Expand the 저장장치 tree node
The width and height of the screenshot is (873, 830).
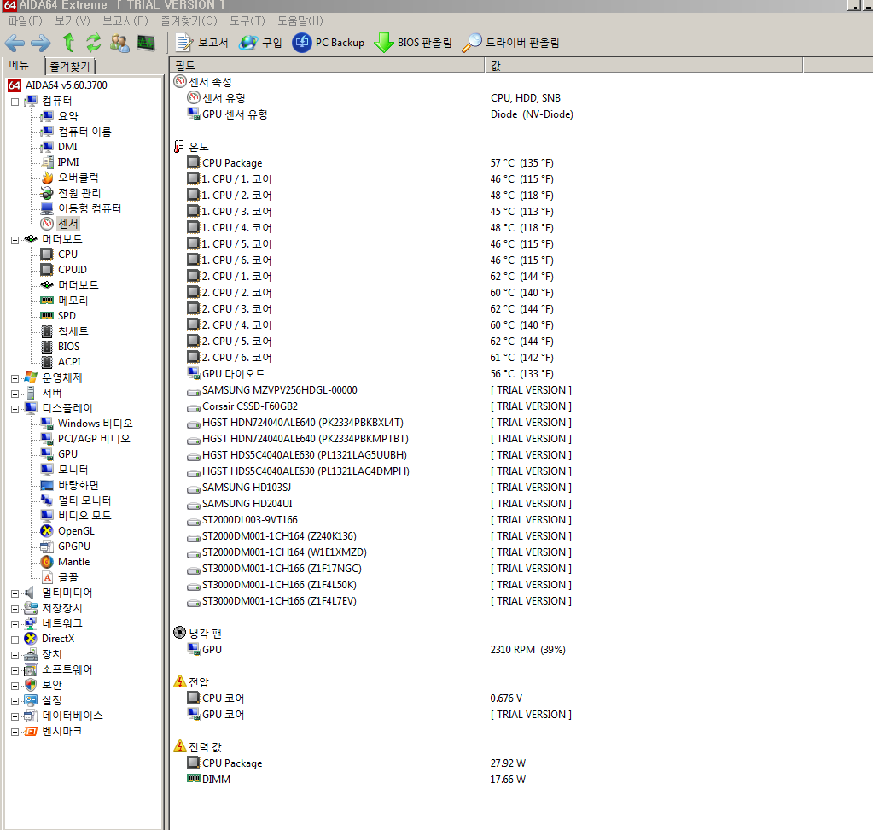pos(15,609)
